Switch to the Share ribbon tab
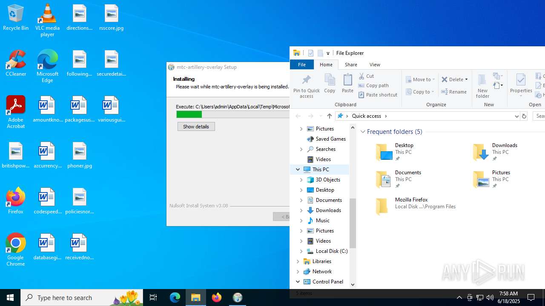Image resolution: width=545 pixels, height=306 pixels. 351,65
